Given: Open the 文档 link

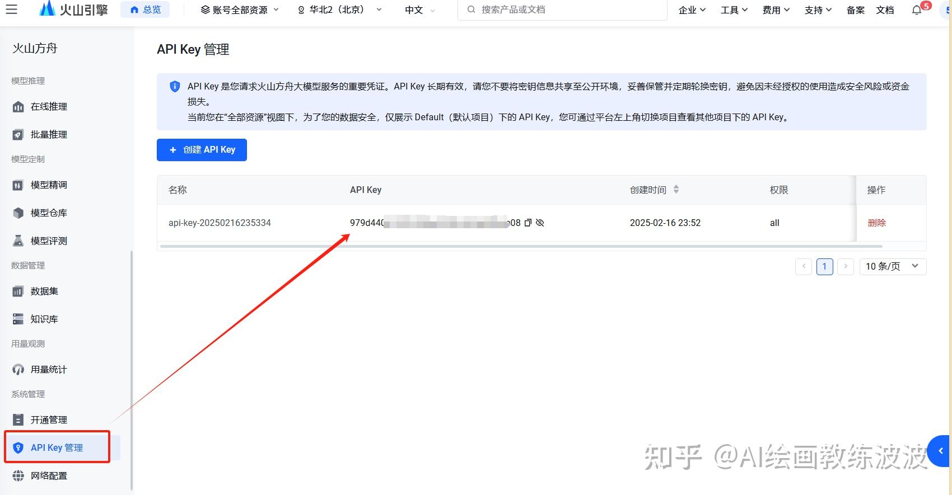Looking at the screenshot, I should pyautogui.click(x=885, y=10).
